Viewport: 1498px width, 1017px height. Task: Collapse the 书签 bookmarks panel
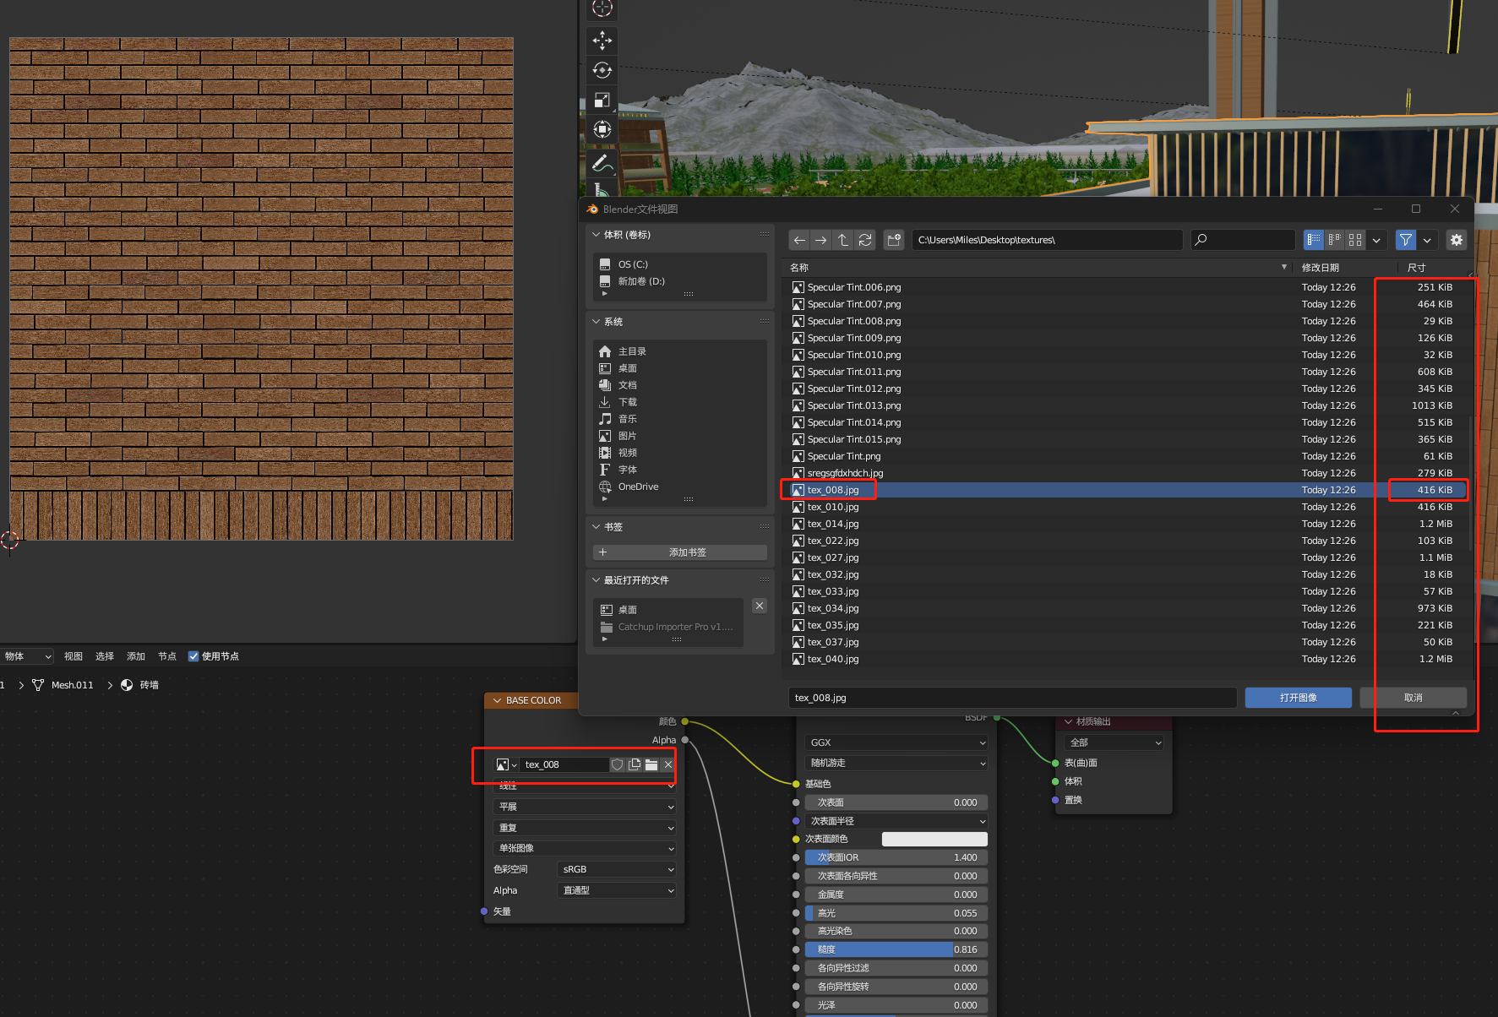pos(596,527)
